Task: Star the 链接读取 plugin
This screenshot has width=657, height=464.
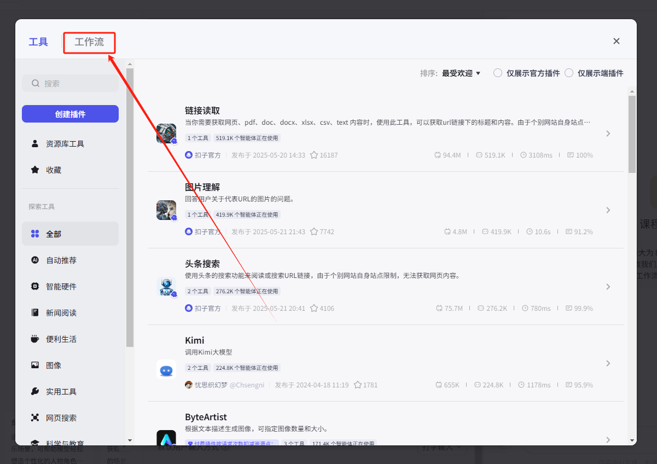Action: [314, 155]
